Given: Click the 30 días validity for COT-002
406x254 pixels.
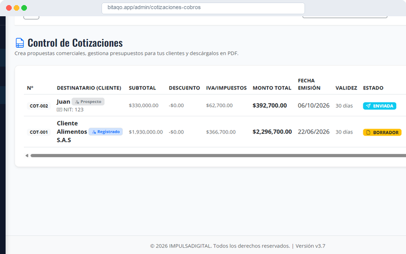Looking at the screenshot, I should coord(344,106).
